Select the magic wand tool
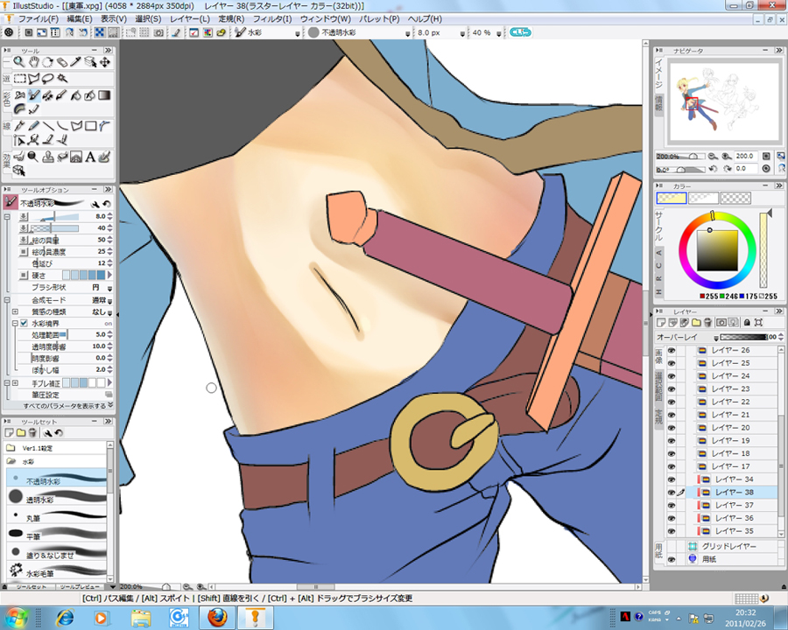The width and height of the screenshot is (788, 630). tap(62, 79)
